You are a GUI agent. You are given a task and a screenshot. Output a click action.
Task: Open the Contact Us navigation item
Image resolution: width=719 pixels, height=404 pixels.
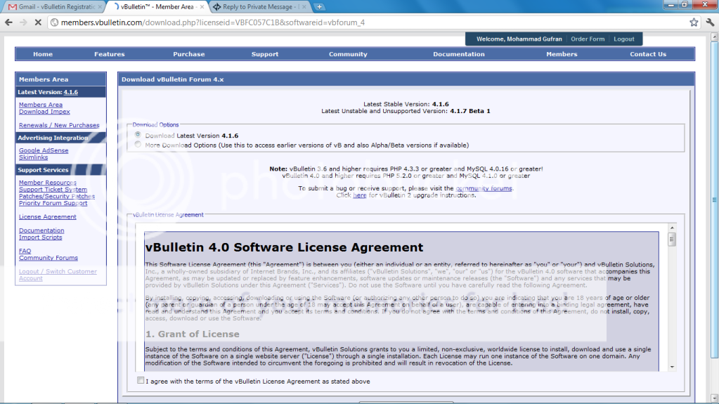tap(648, 54)
